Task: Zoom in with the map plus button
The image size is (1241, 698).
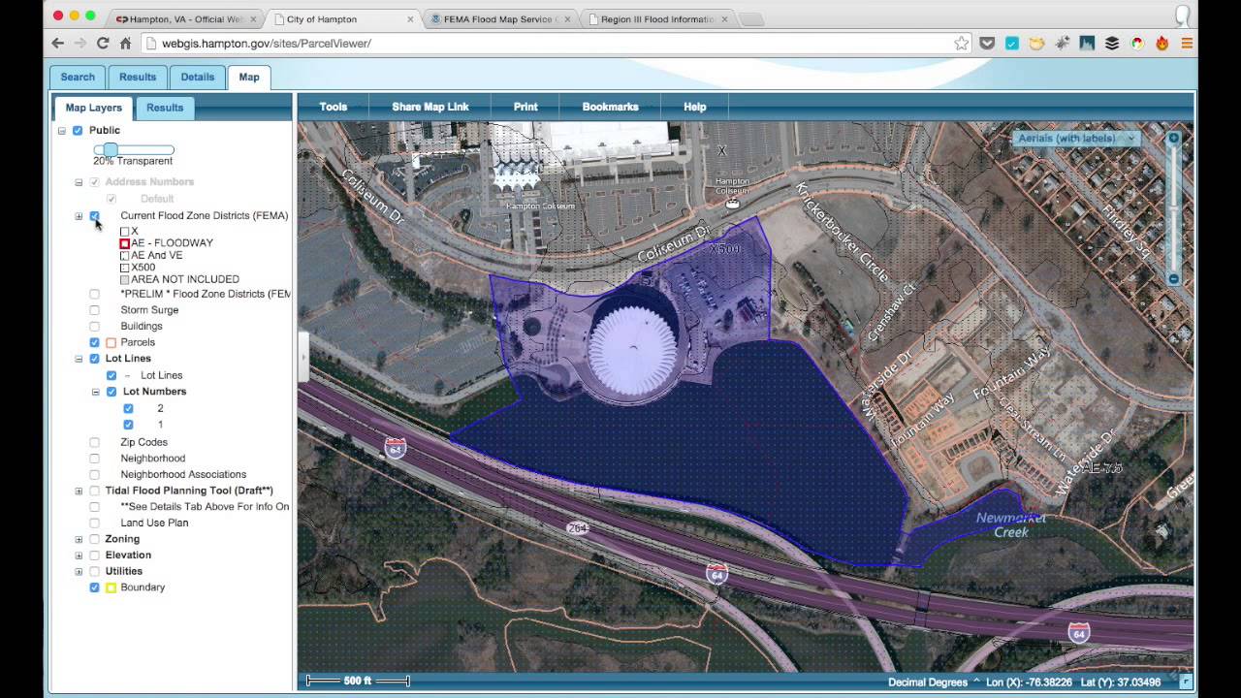Action: pyautogui.click(x=1173, y=139)
